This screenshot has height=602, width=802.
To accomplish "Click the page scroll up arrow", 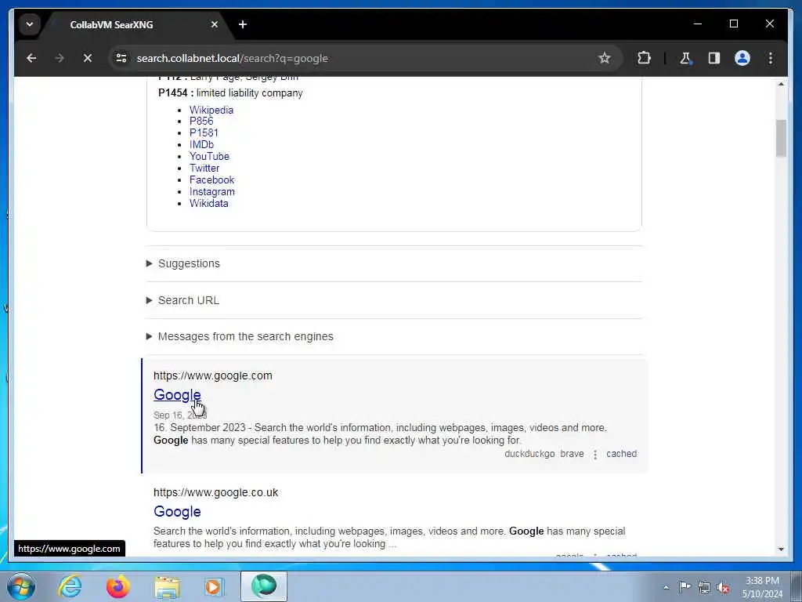I will 781,84.
